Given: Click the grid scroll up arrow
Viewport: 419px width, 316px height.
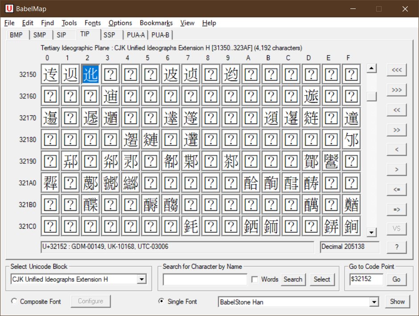Looking at the screenshot, I should click(x=371, y=69).
